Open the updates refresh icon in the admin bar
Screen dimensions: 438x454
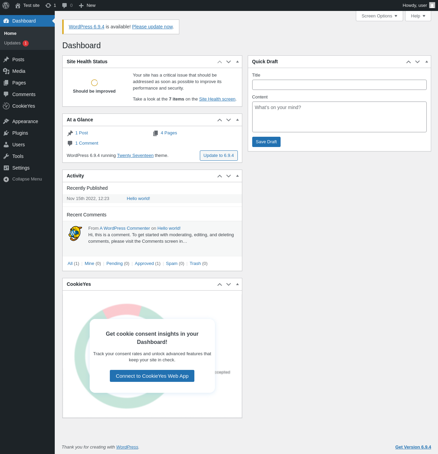tap(48, 5)
